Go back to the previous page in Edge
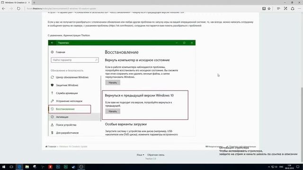The image size is (303, 170). coord(4,8)
